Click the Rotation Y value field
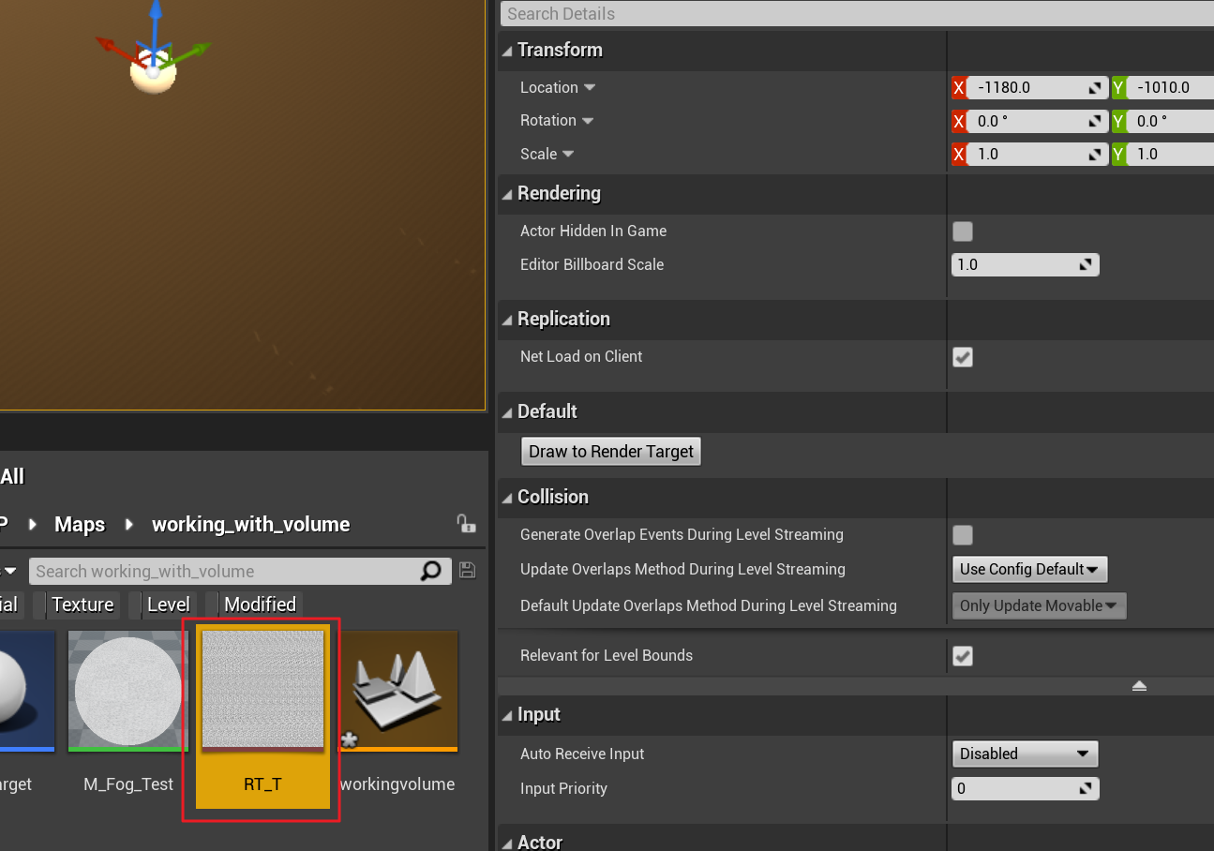 pos(1171,121)
